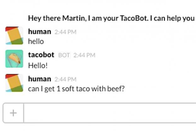Select tacobot's Hello! reply text
196x131 pixels.
38,65
